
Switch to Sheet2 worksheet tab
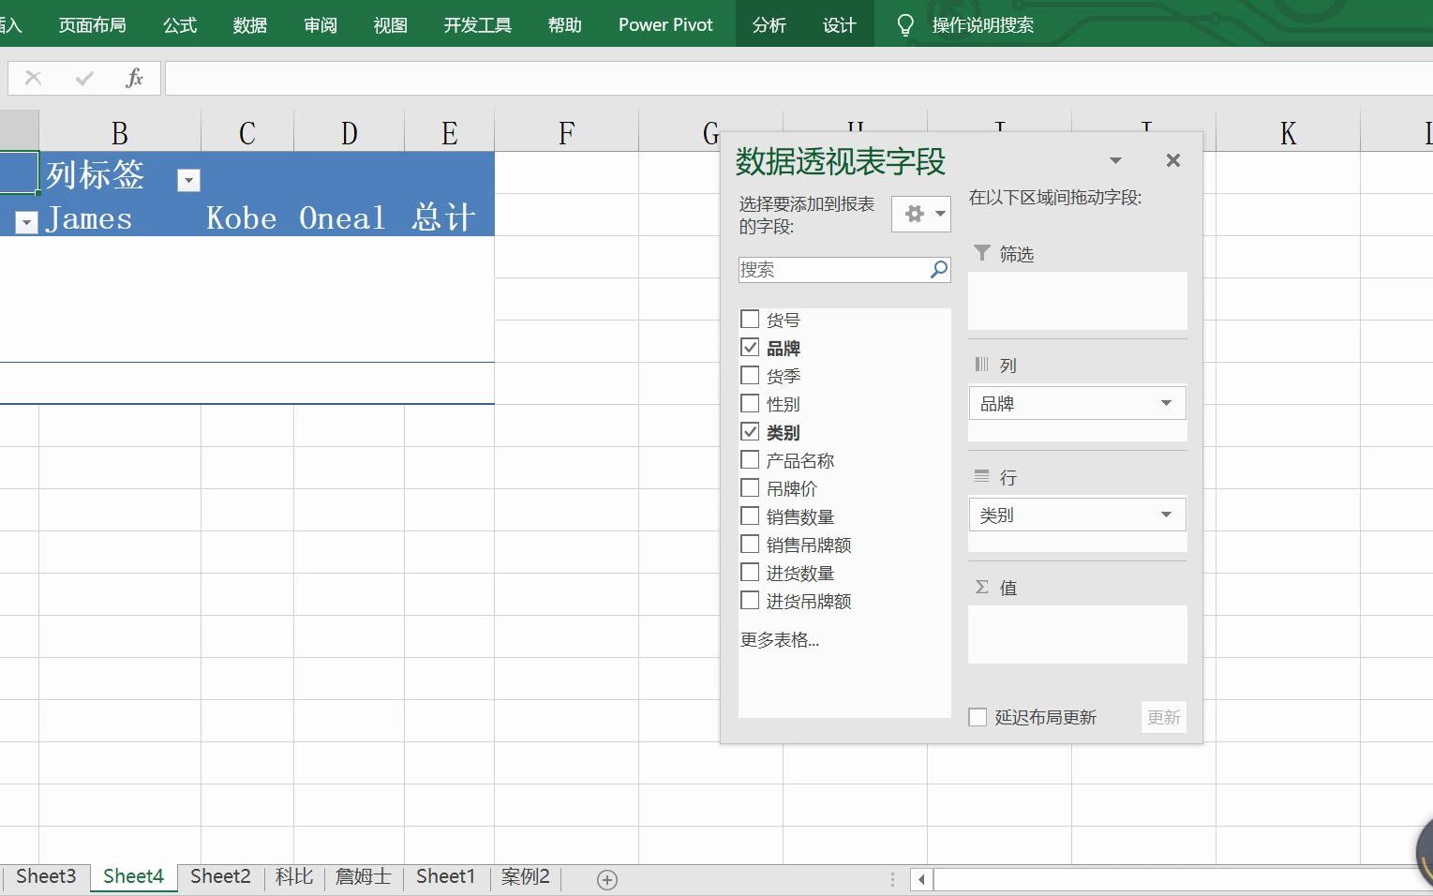click(220, 876)
